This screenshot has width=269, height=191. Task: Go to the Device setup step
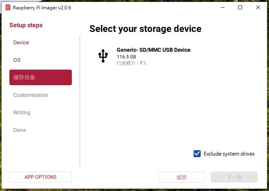click(x=21, y=42)
